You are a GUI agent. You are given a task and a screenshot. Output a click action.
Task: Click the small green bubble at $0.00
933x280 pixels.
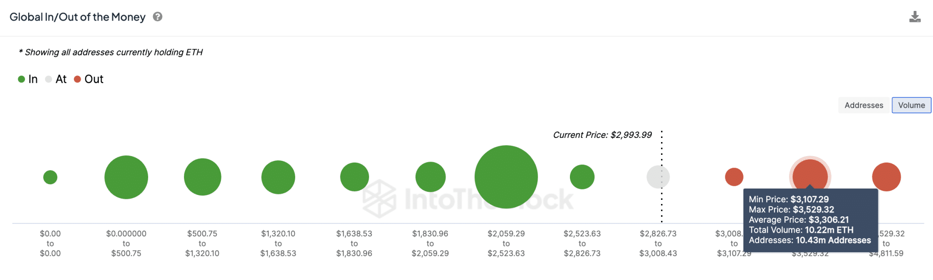pyautogui.click(x=50, y=177)
